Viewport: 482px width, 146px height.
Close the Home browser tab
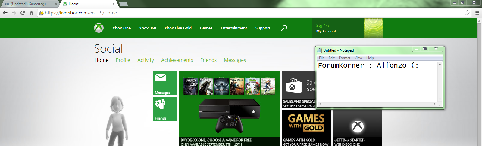click(114, 4)
